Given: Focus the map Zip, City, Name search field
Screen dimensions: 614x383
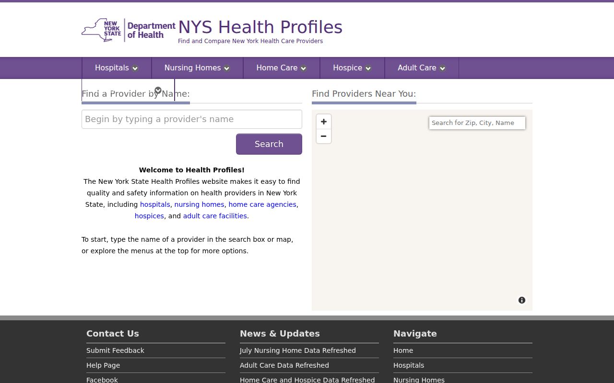Looking at the screenshot, I should (x=477, y=123).
